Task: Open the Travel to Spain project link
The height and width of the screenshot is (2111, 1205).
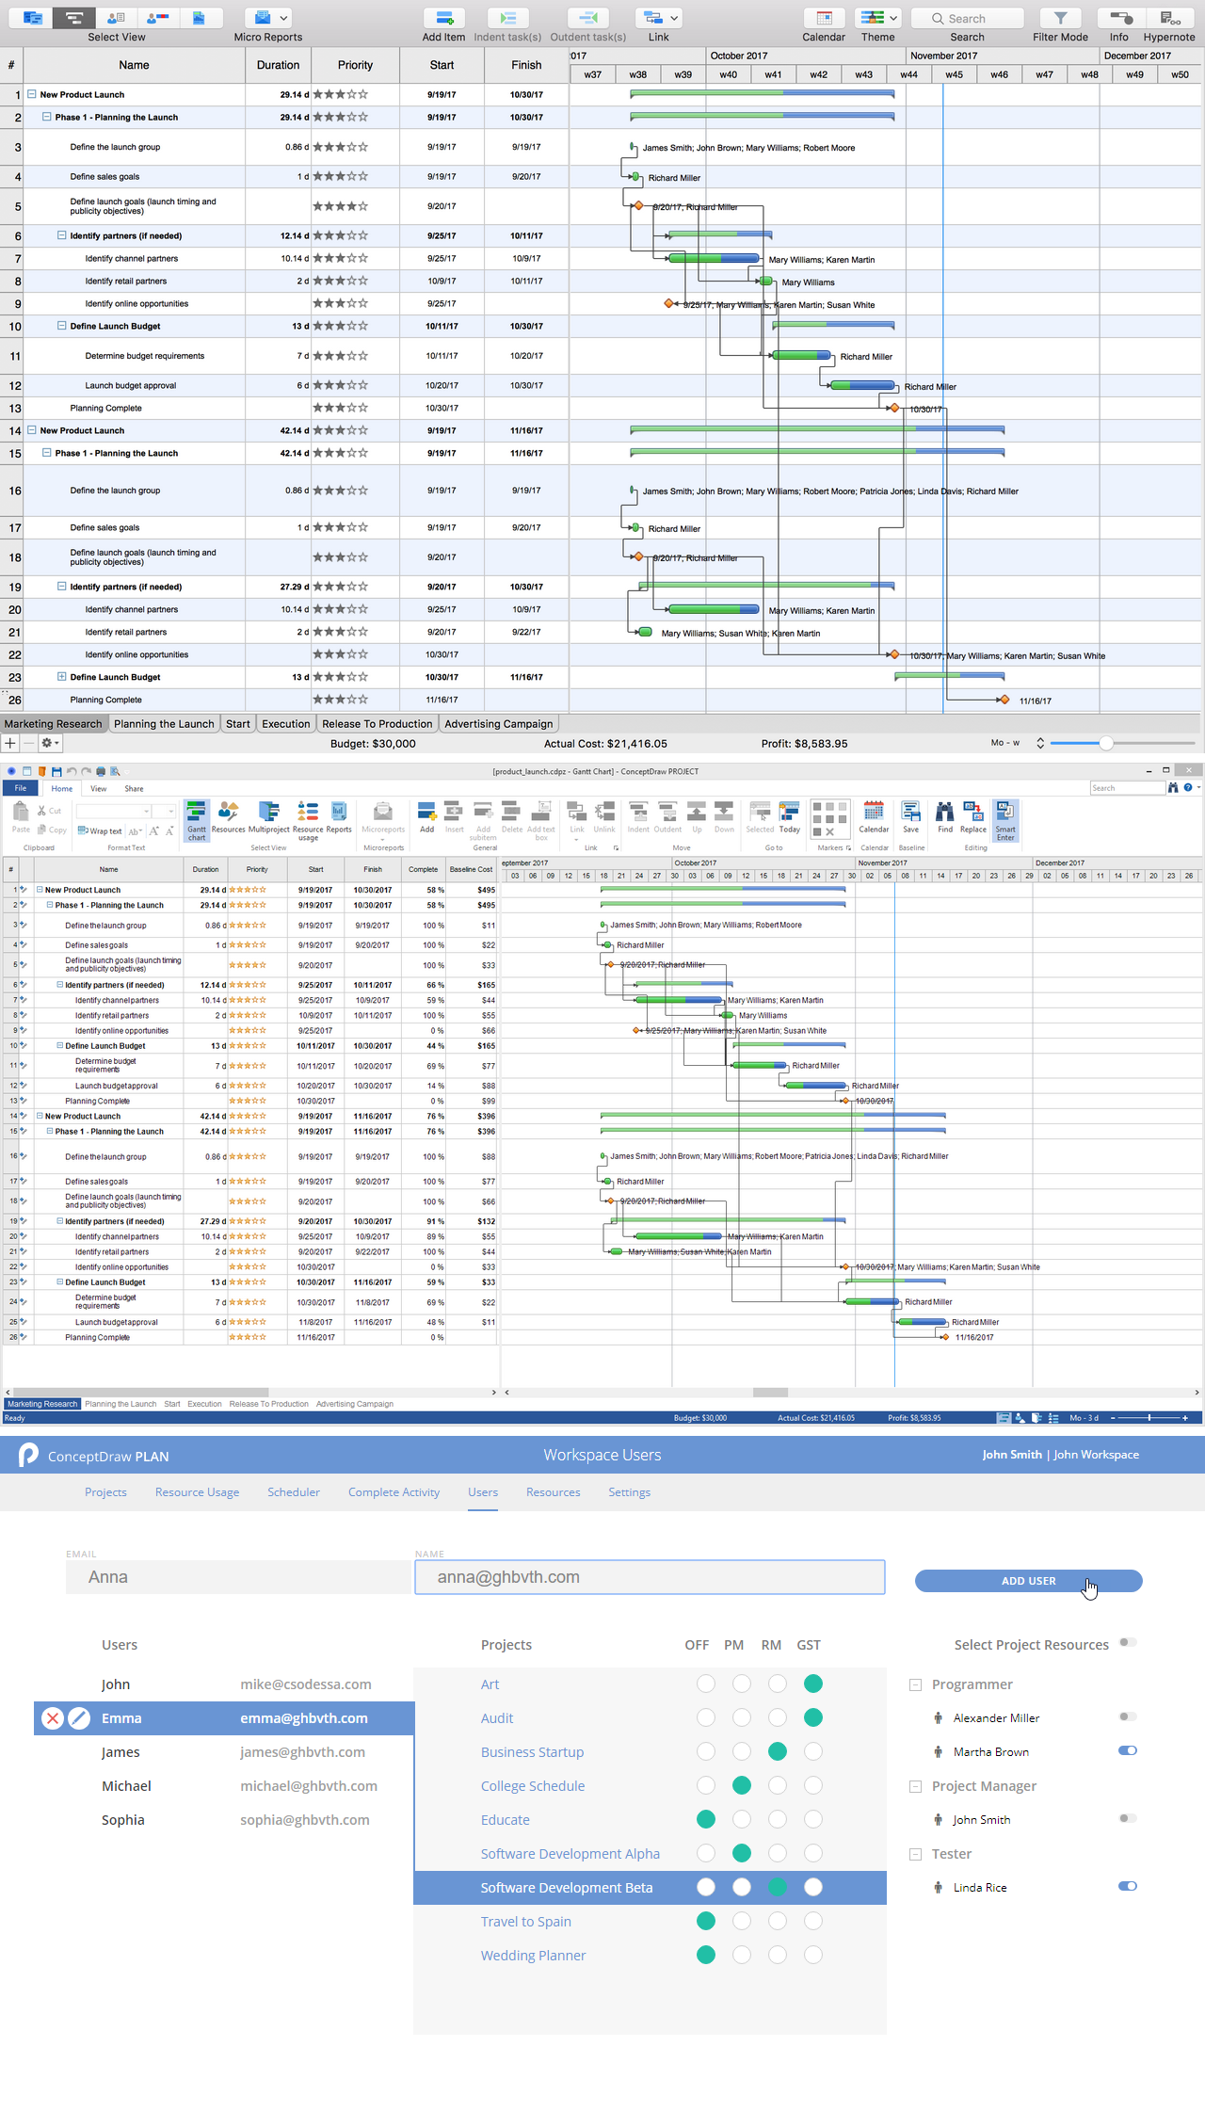Action: pyautogui.click(x=526, y=1922)
